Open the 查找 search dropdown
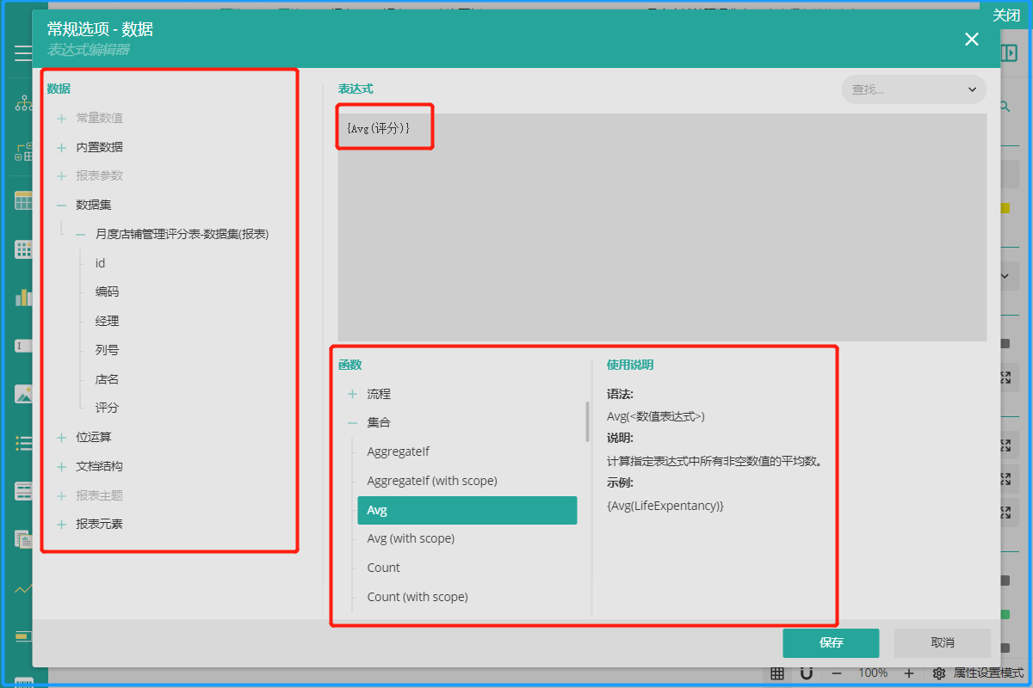Viewport: 1033px width, 688px height. coord(913,89)
